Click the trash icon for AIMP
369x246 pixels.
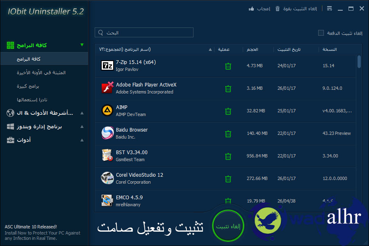(228, 111)
